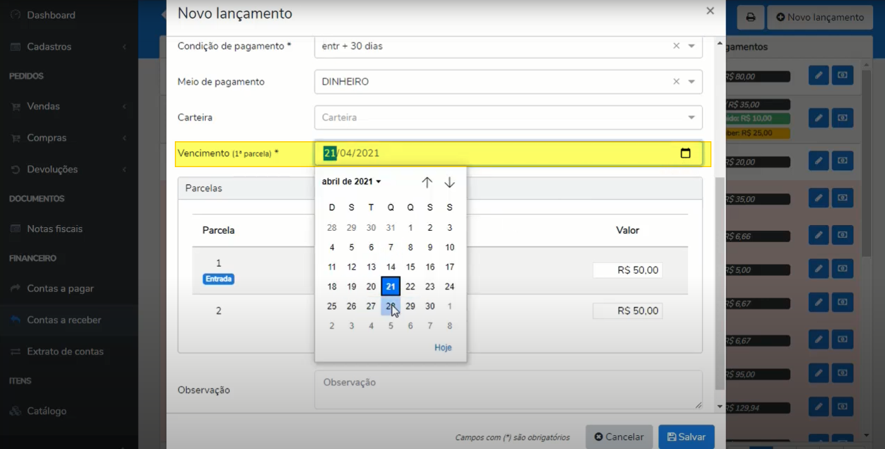Click the Observação text area

pos(508,389)
